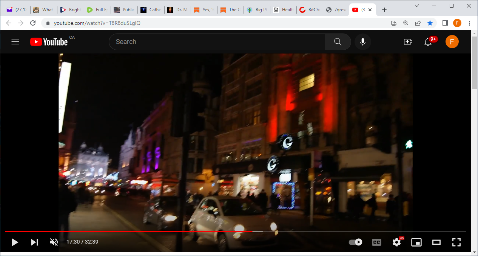Select the youtube.com address bar URL

(97, 23)
